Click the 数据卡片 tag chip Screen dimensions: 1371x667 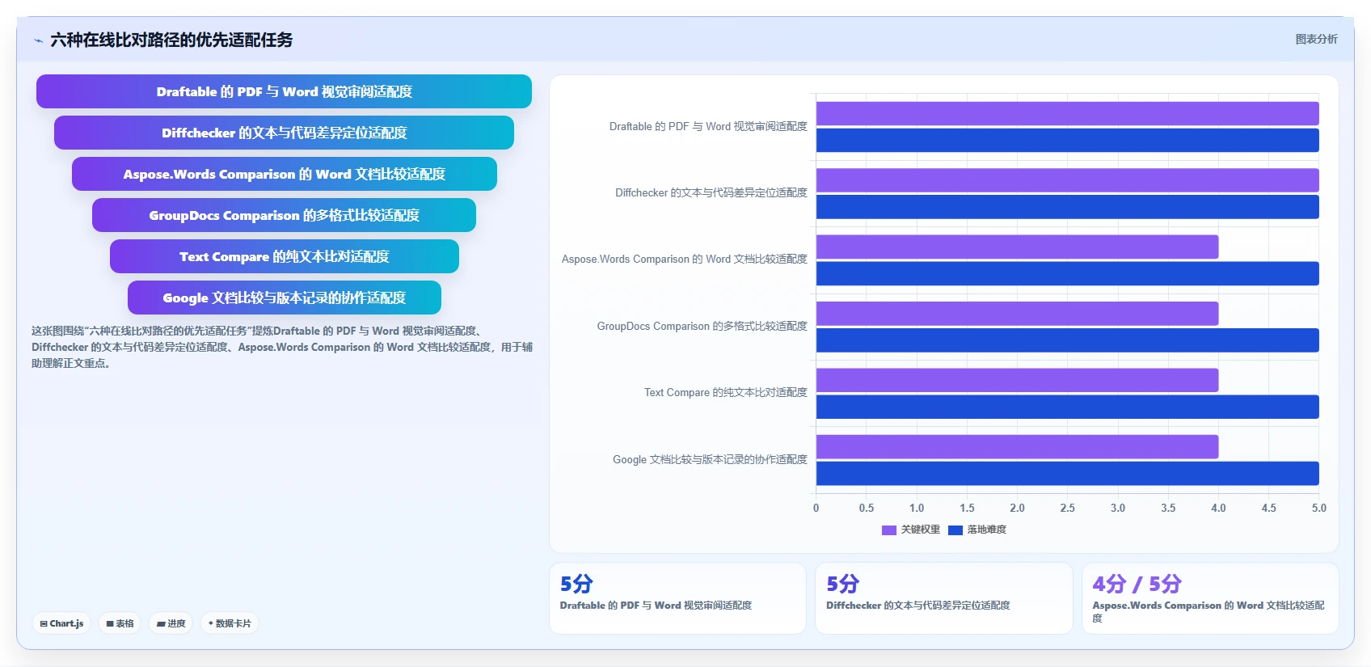[x=230, y=623]
